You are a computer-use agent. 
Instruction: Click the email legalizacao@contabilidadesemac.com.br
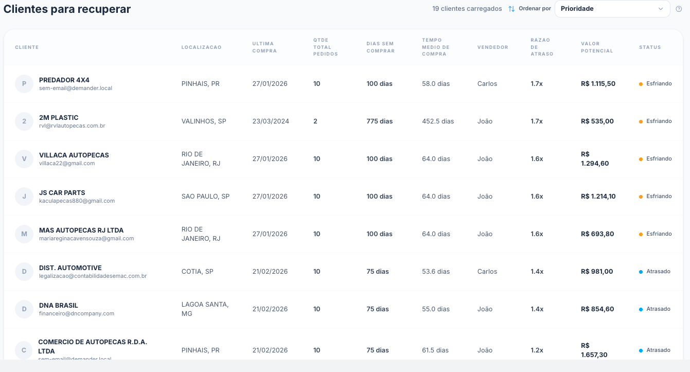(93, 276)
